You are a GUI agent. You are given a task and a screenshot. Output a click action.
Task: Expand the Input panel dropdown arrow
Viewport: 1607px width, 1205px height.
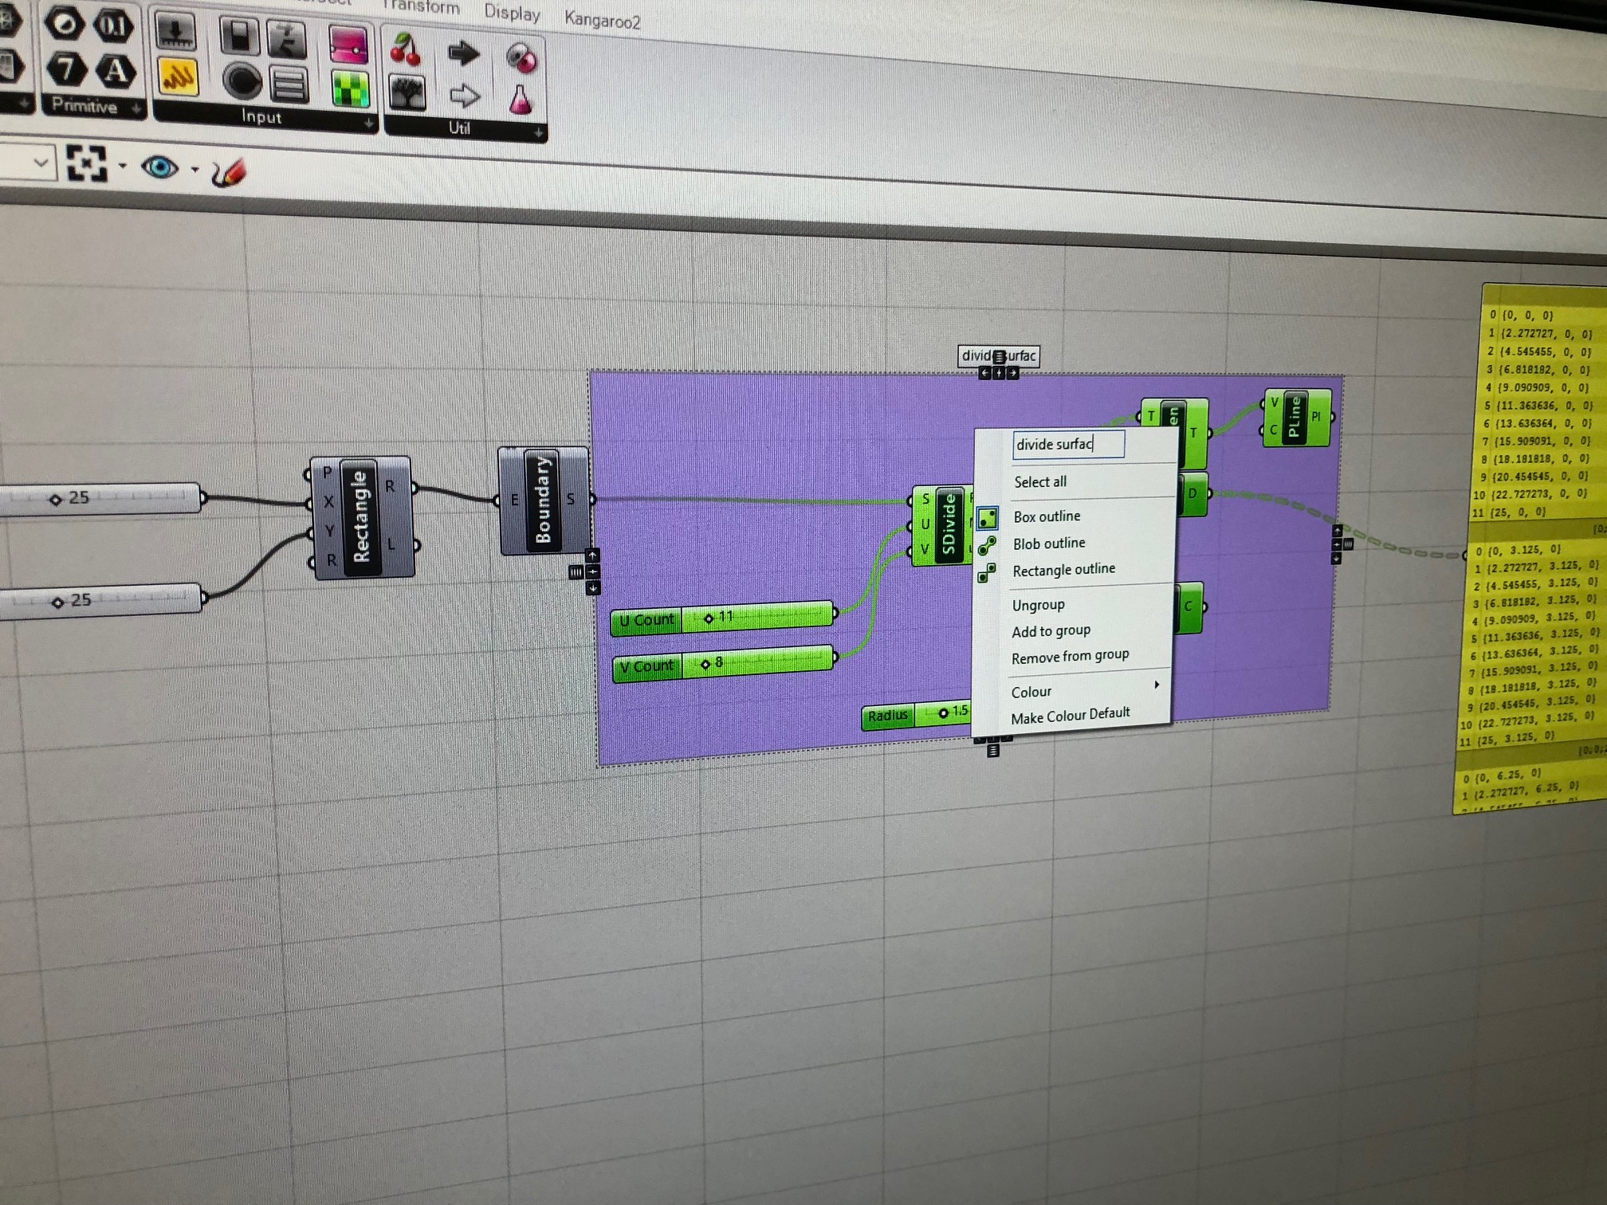coord(368,124)
